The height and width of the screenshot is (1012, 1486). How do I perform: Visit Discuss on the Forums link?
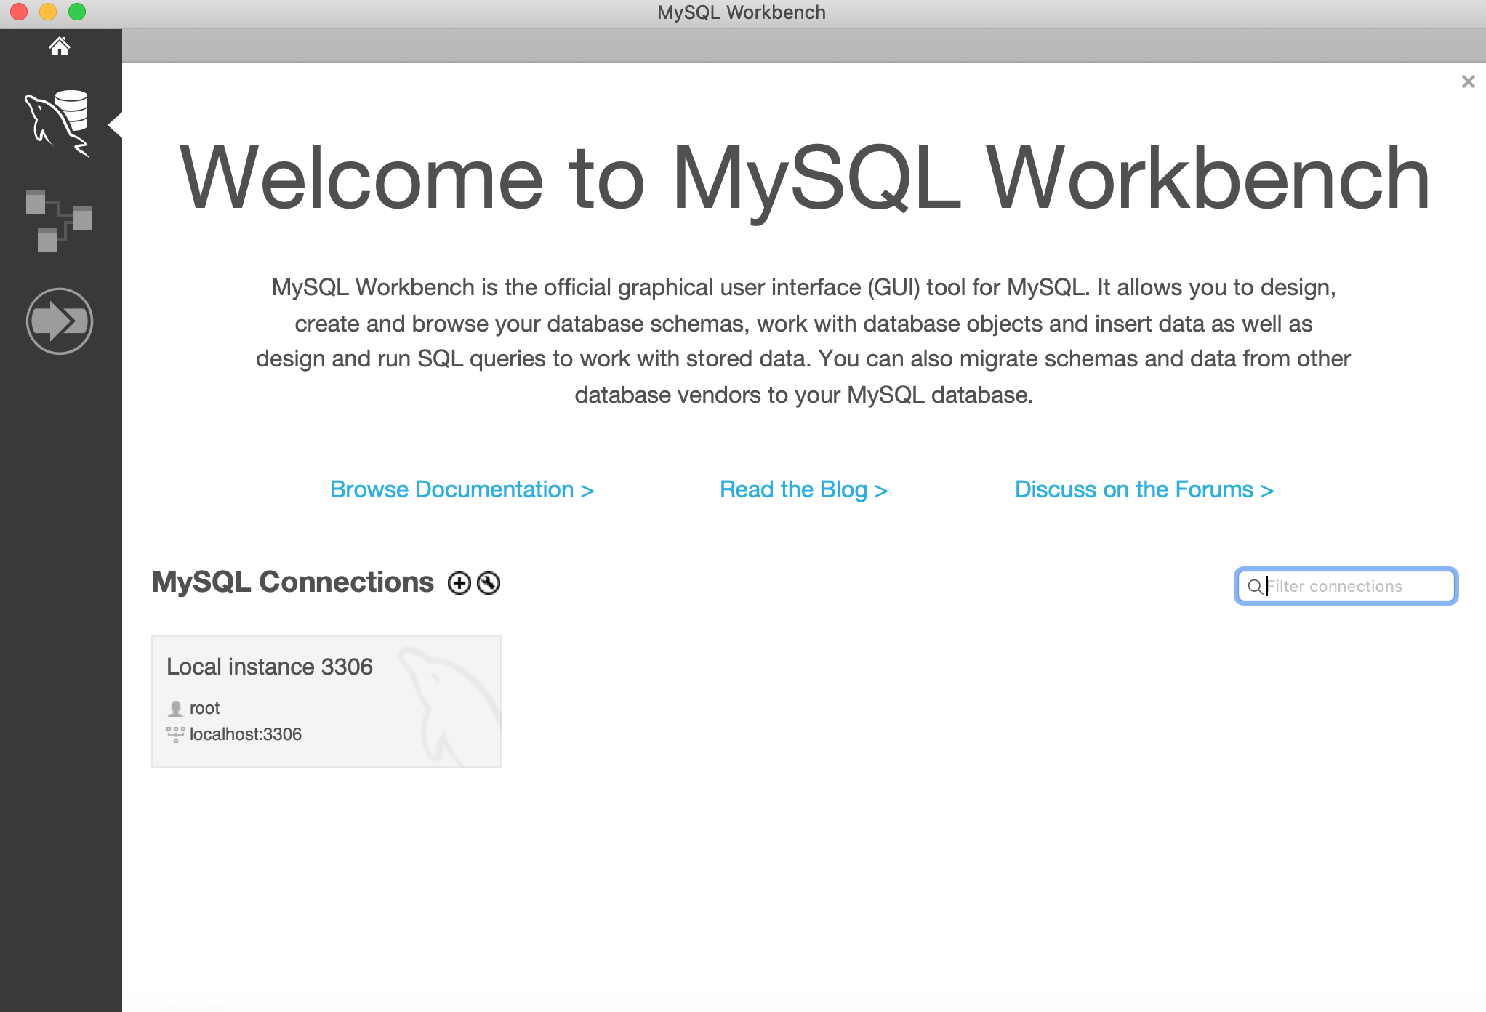pyautogui.click(x=1144, y=490)
